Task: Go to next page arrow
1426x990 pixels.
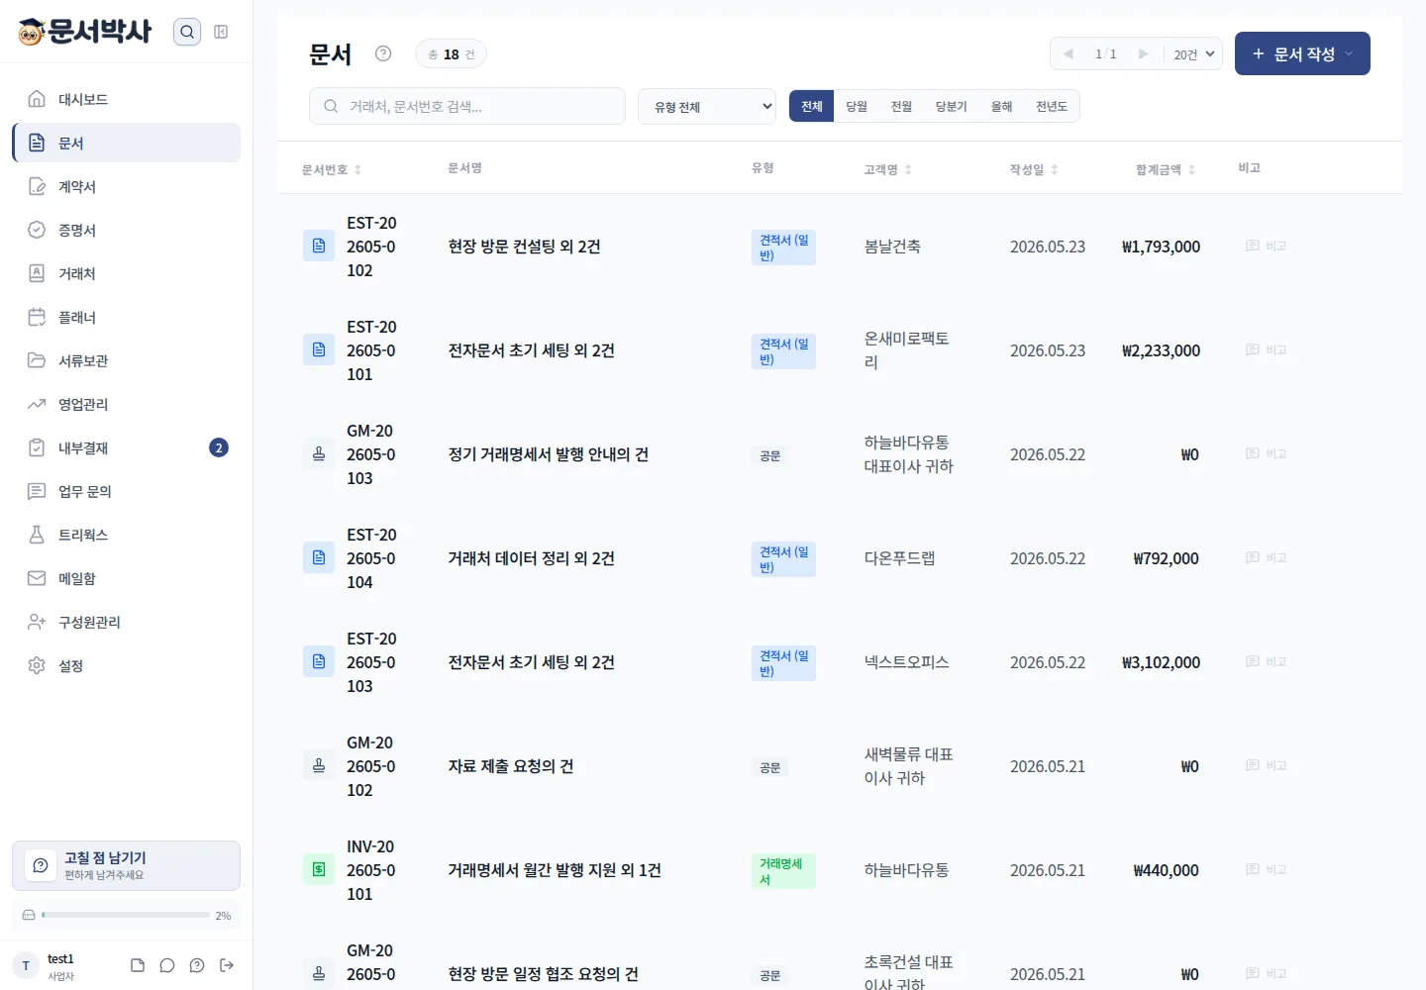Action: 1144,53
